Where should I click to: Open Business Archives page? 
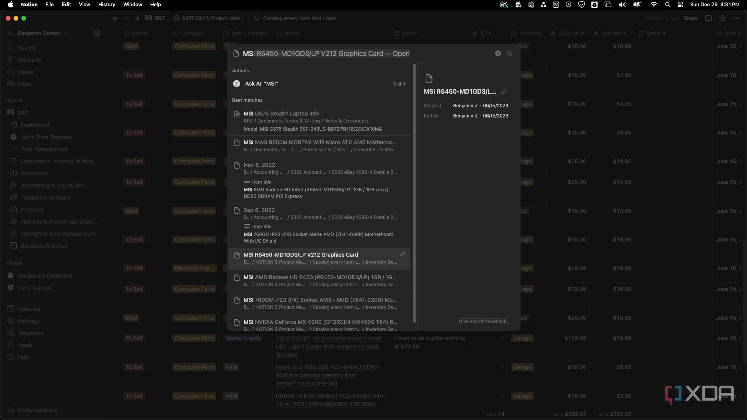click(44, 246)
